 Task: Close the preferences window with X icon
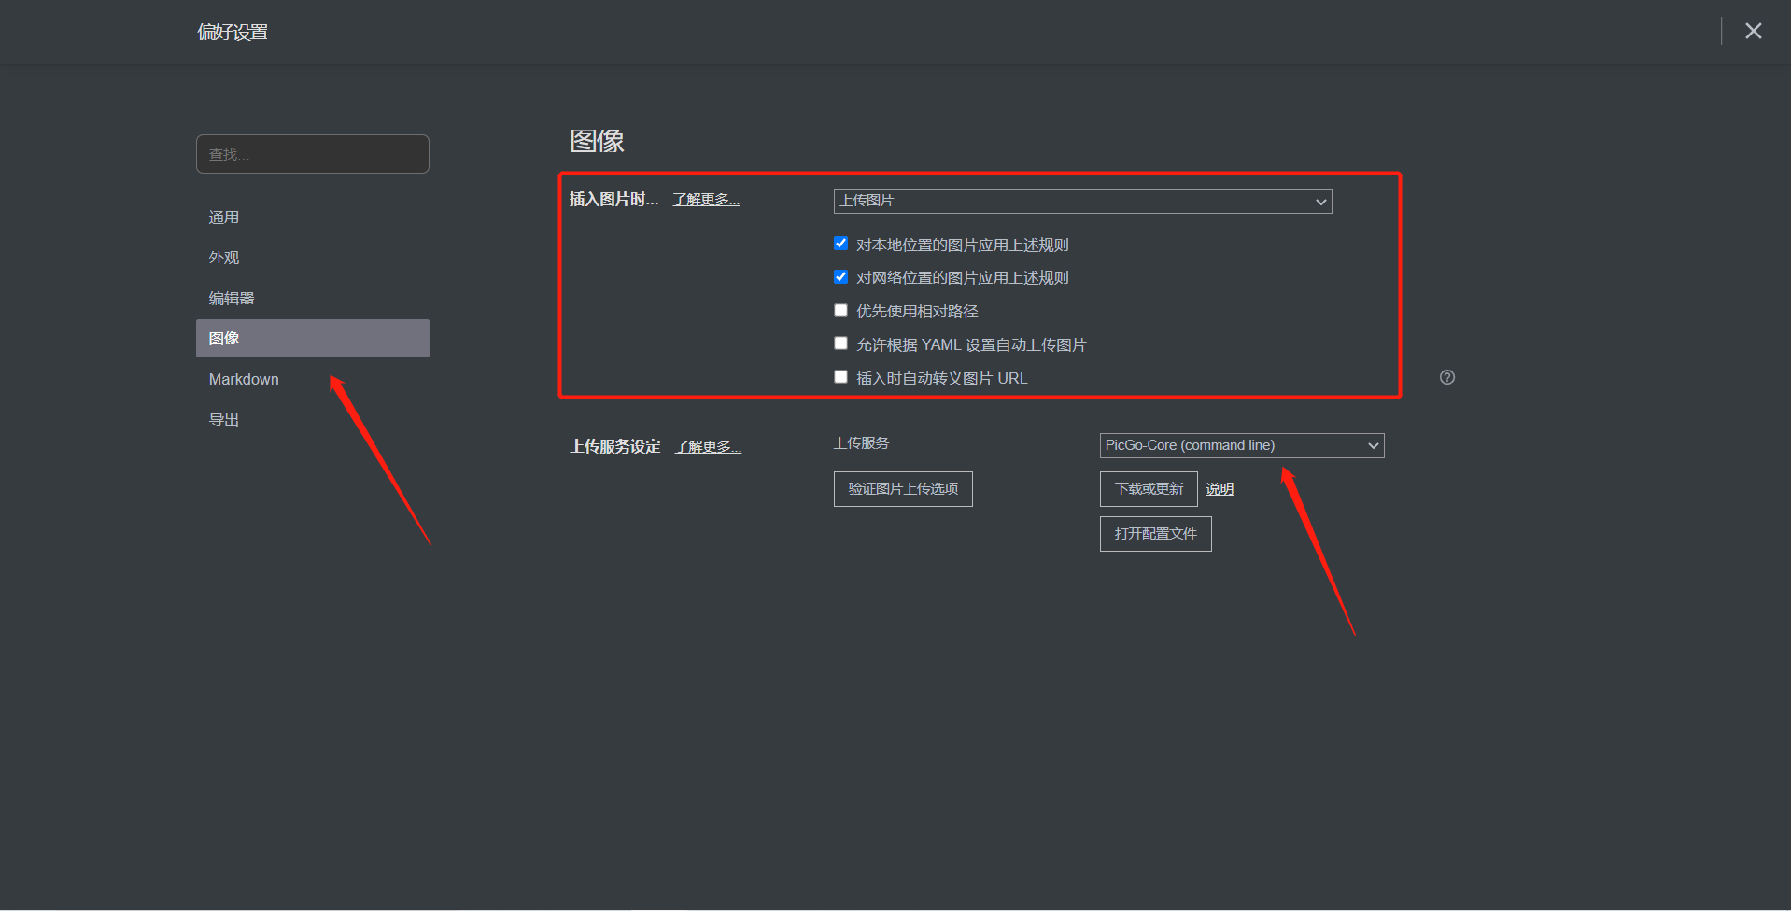pyautogui.click(x=1753, y=31)
